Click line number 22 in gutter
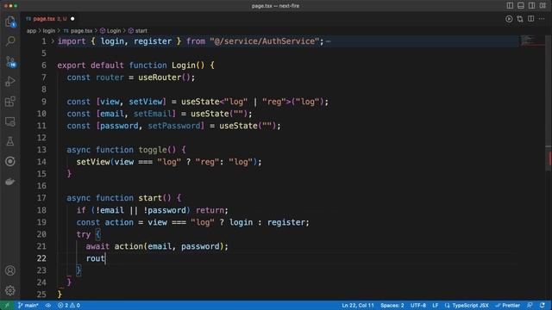The width and height of the screenshot is (552, 310). [x=41, y=258]
